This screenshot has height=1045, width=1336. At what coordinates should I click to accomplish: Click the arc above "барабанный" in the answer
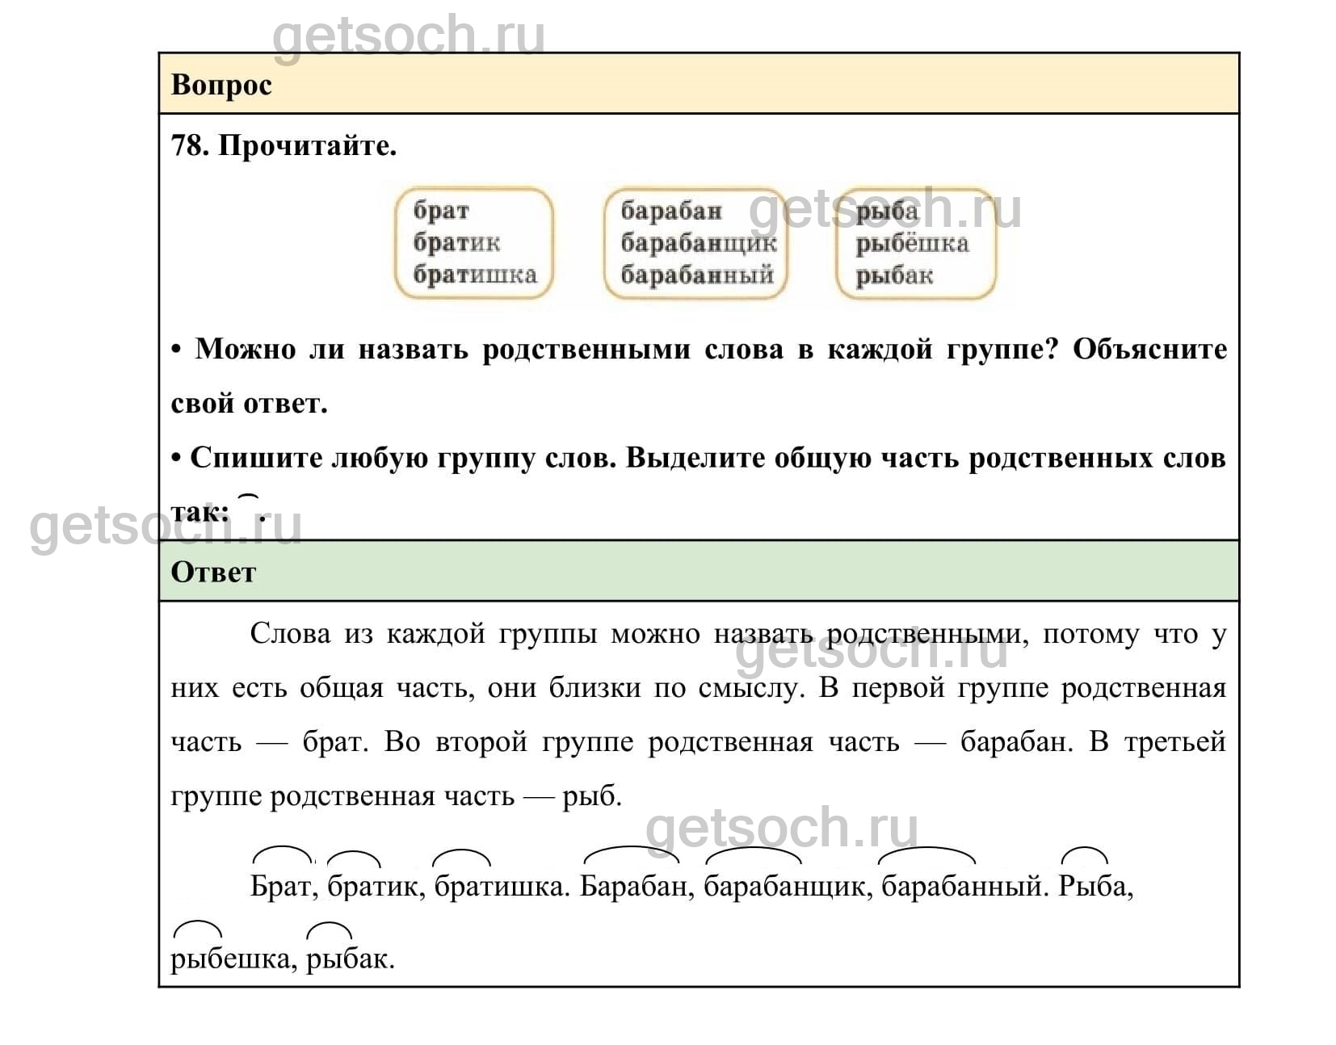click(x=926, y=854)
